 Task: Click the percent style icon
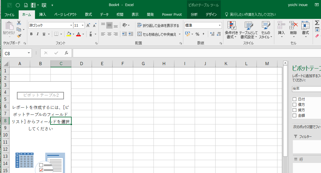(x=197, y=34)
